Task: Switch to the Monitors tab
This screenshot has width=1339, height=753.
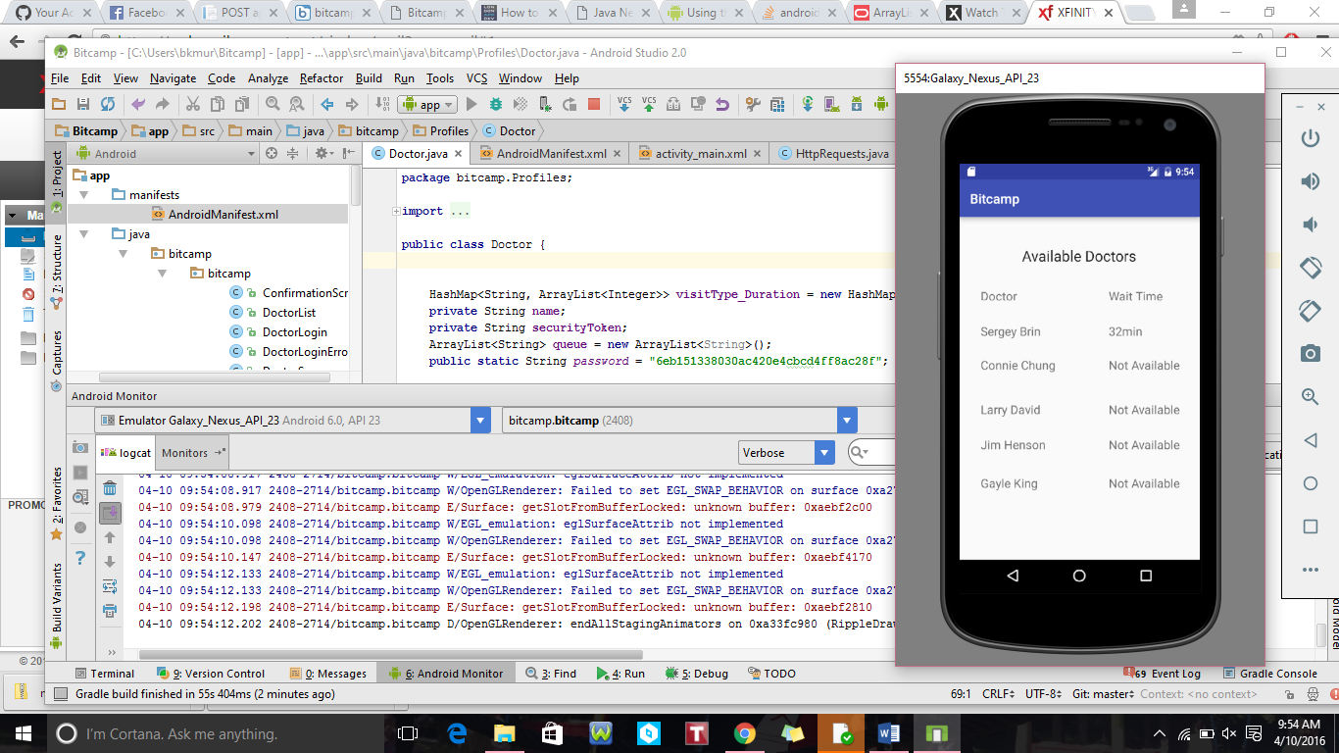Action: (x=192, y=453)
